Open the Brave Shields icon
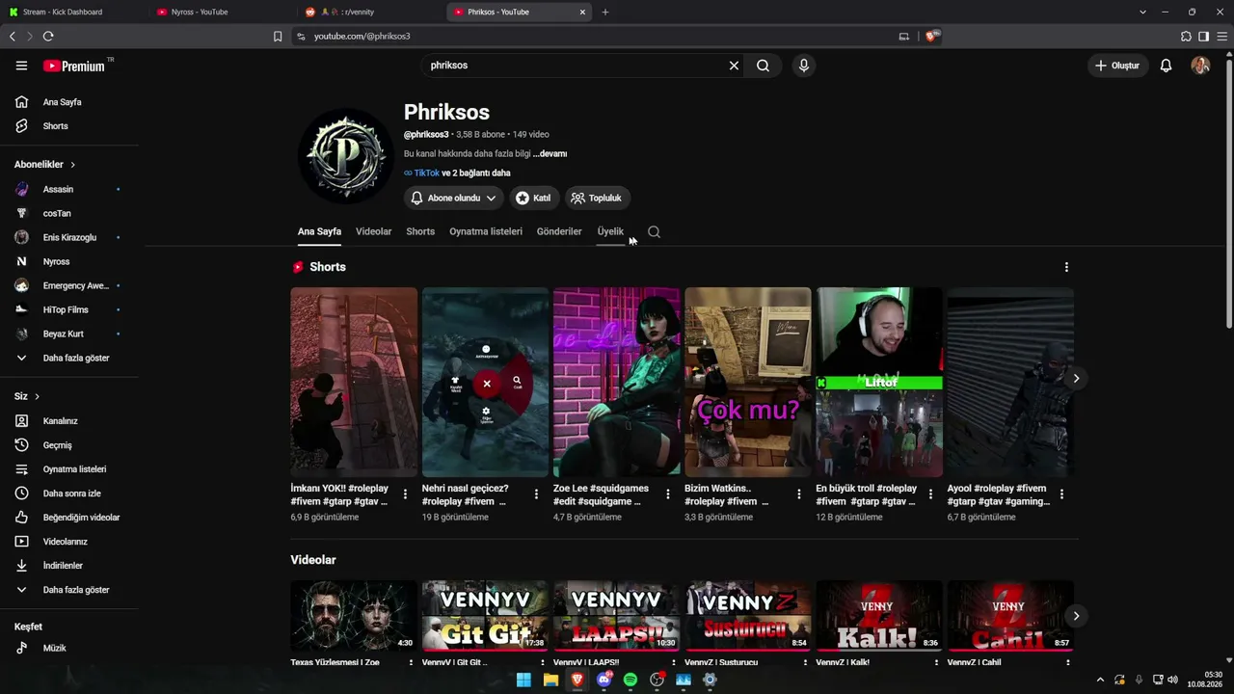Image resolution: width=1234 pixels, height=694 pixels. pos(931,36)
